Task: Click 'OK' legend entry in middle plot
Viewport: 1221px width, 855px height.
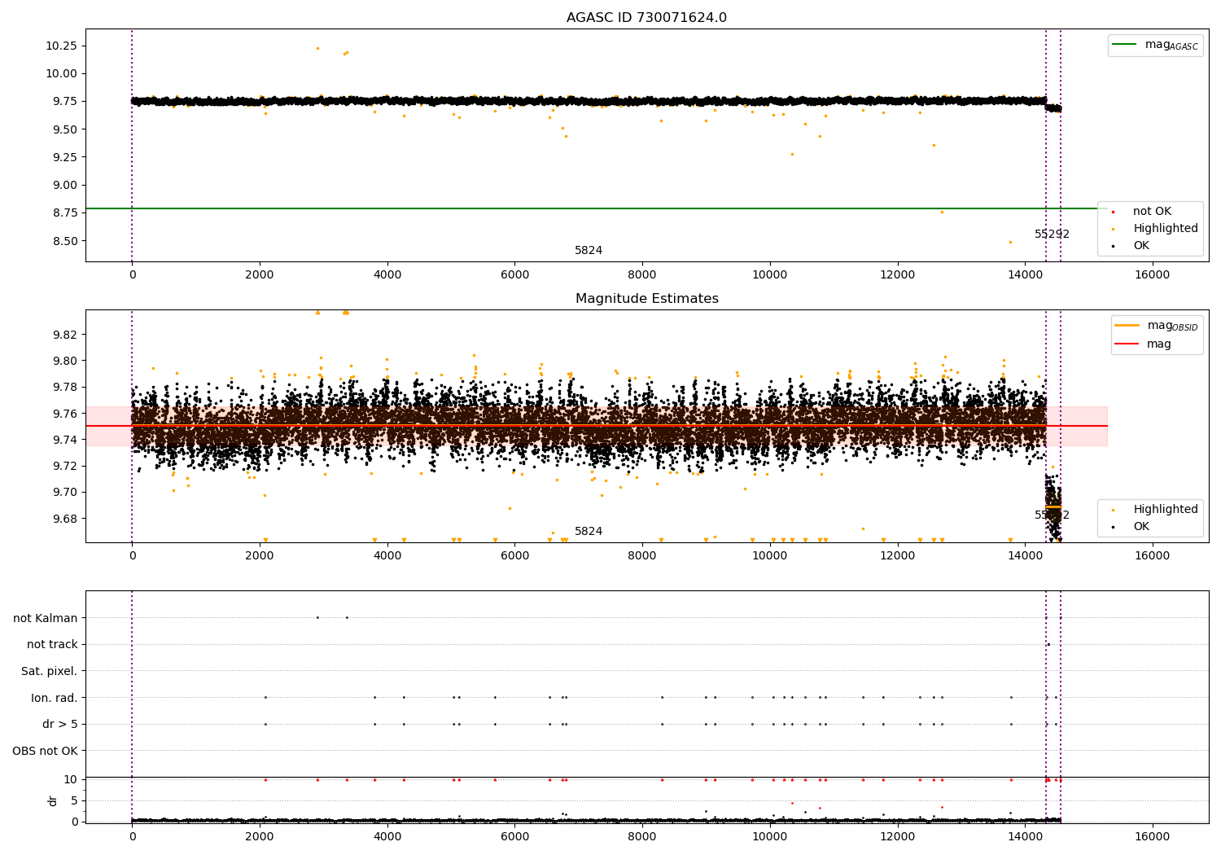Action: [x=1140, y=527]
